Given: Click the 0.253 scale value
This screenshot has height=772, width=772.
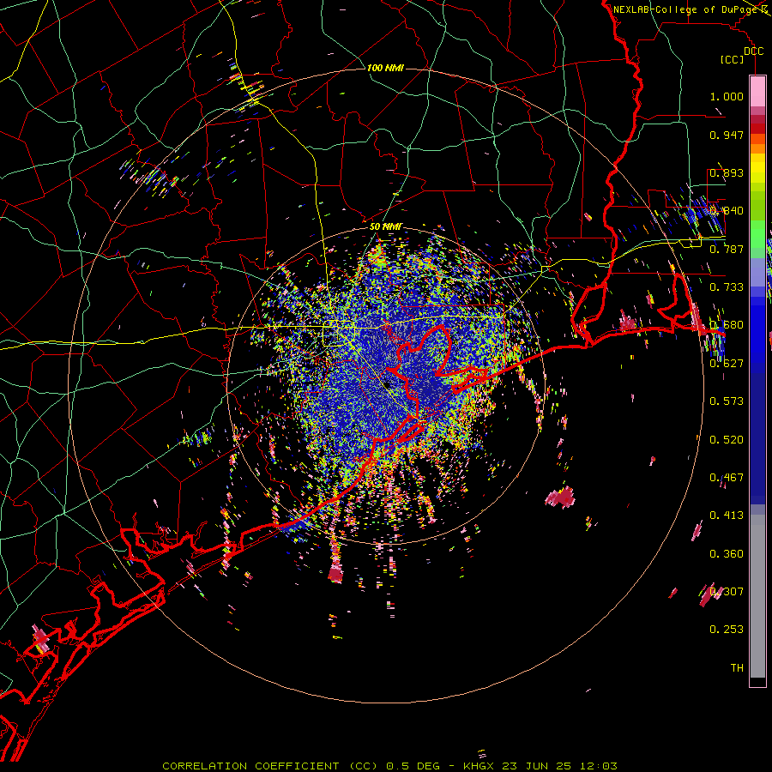Looking at the screenshot, I should [x=727, y=630].
